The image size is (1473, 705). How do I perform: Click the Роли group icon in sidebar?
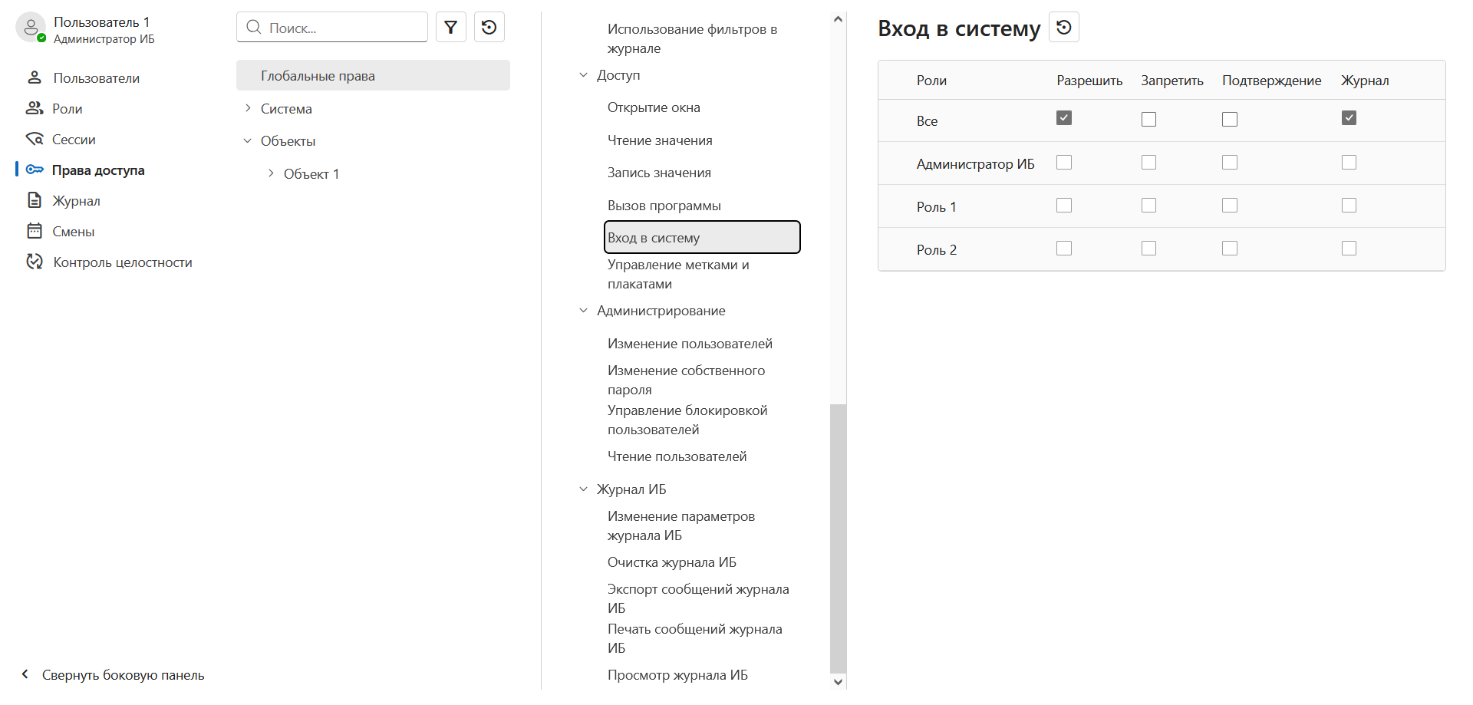click(x=35, y=108)
